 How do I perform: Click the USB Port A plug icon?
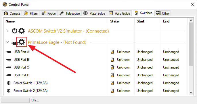(x=9, y=52)
